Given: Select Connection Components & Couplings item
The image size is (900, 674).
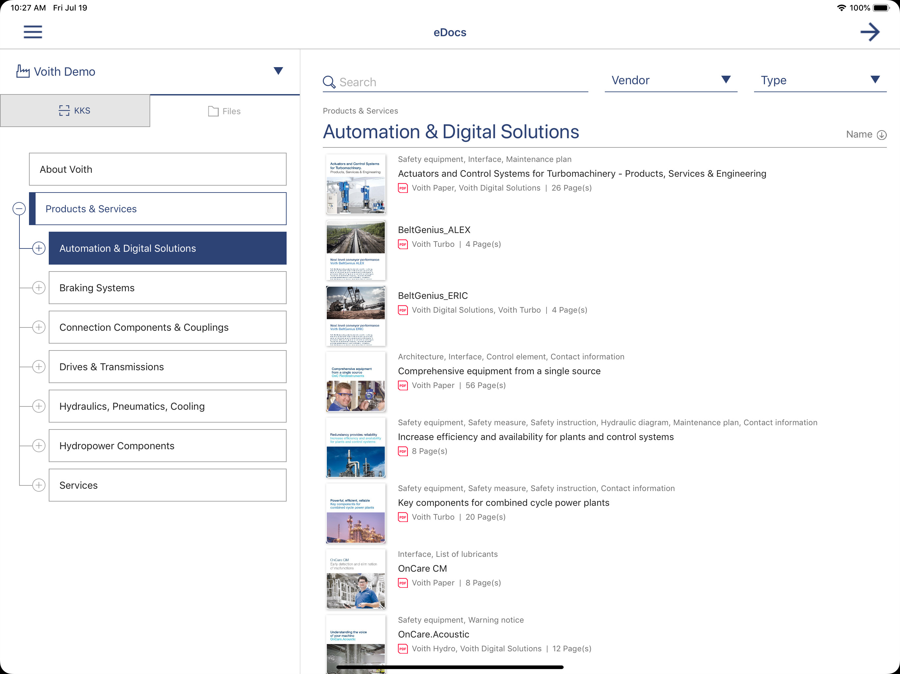Looking at the screenshot, I should click(168, 327).
